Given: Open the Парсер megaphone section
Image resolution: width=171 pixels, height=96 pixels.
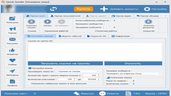Looking at the screenshot, I should [12, 31].
